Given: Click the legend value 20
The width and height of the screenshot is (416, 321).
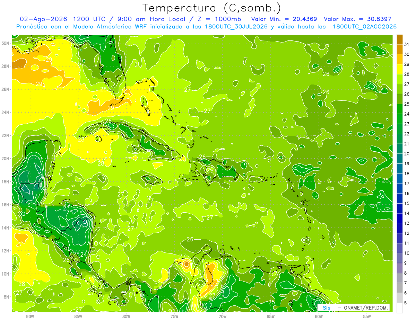Looking at the screenshot, I should pos(407,154).
